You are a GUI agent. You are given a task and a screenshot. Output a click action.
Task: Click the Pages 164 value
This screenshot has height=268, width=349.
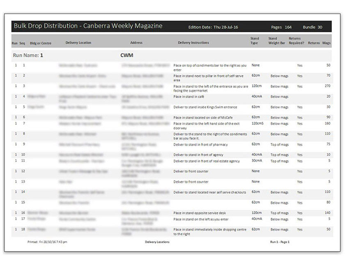(x=281, y=27)
